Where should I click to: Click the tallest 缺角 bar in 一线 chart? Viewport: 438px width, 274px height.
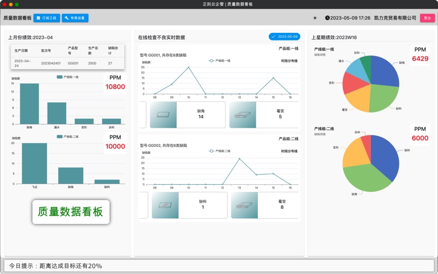[x=30, y=104]
